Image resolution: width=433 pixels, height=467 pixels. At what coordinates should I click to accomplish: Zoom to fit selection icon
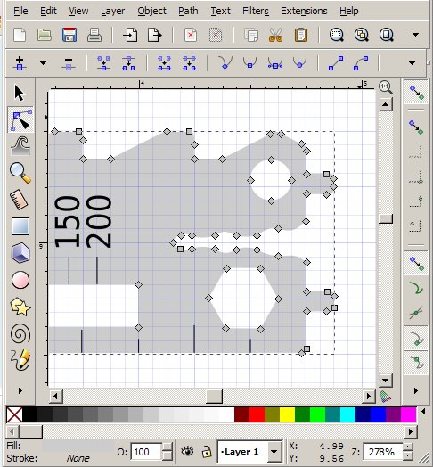pyautogui.click(x=337, y=35)
